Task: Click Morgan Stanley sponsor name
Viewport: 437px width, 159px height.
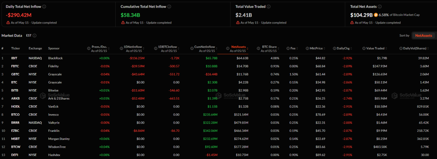Action: pos(59,138)
